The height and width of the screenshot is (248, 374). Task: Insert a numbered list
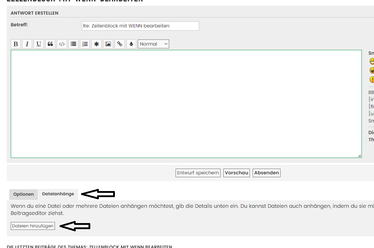click(x=85, y=44)
